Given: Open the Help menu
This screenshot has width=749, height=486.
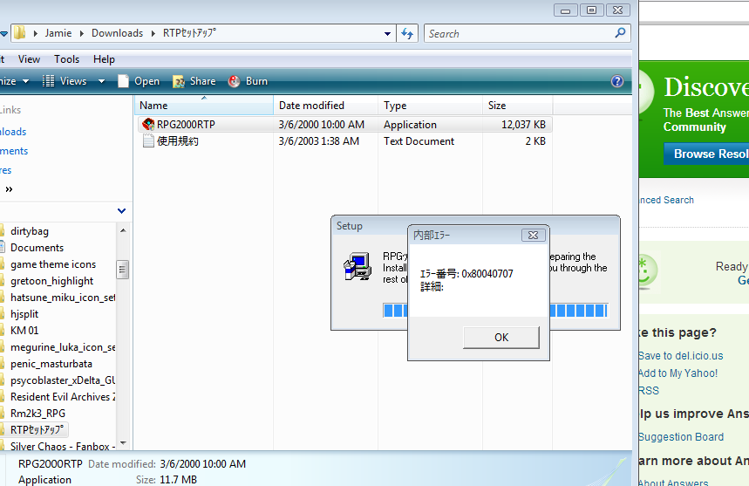Looking at the screenshot, I should click(104, 59).
